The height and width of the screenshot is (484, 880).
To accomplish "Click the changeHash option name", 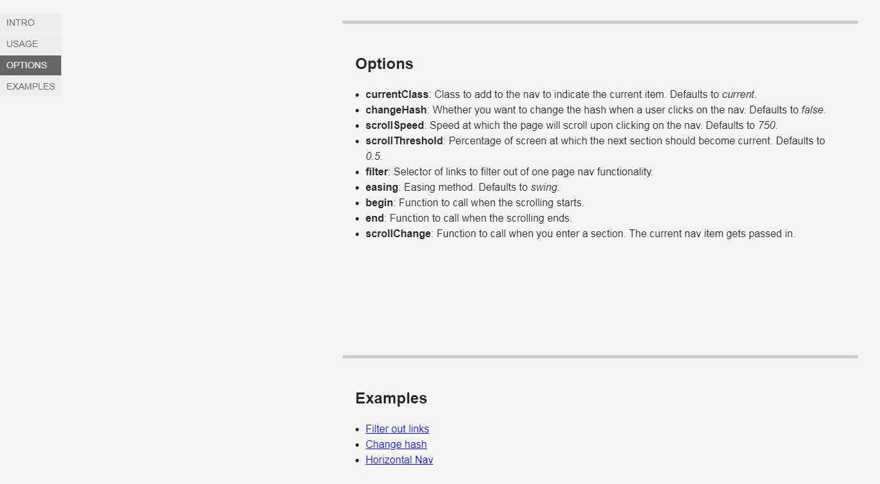I will 396,110.
